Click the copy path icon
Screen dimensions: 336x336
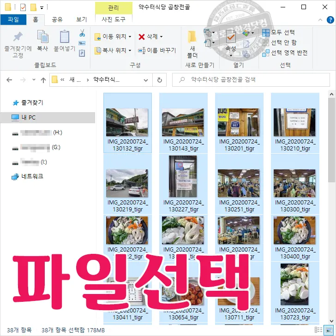tap(82, 43)
